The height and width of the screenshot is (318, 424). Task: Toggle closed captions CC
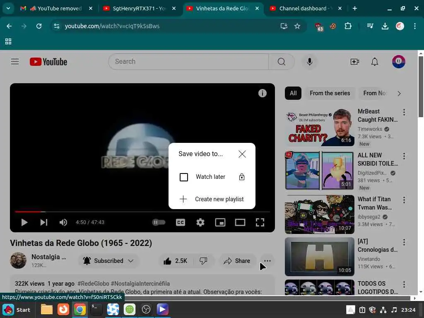181,222
